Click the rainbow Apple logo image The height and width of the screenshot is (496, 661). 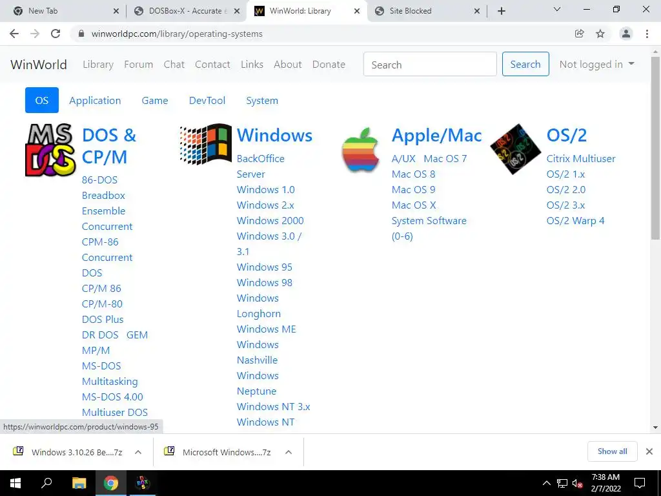360,150
